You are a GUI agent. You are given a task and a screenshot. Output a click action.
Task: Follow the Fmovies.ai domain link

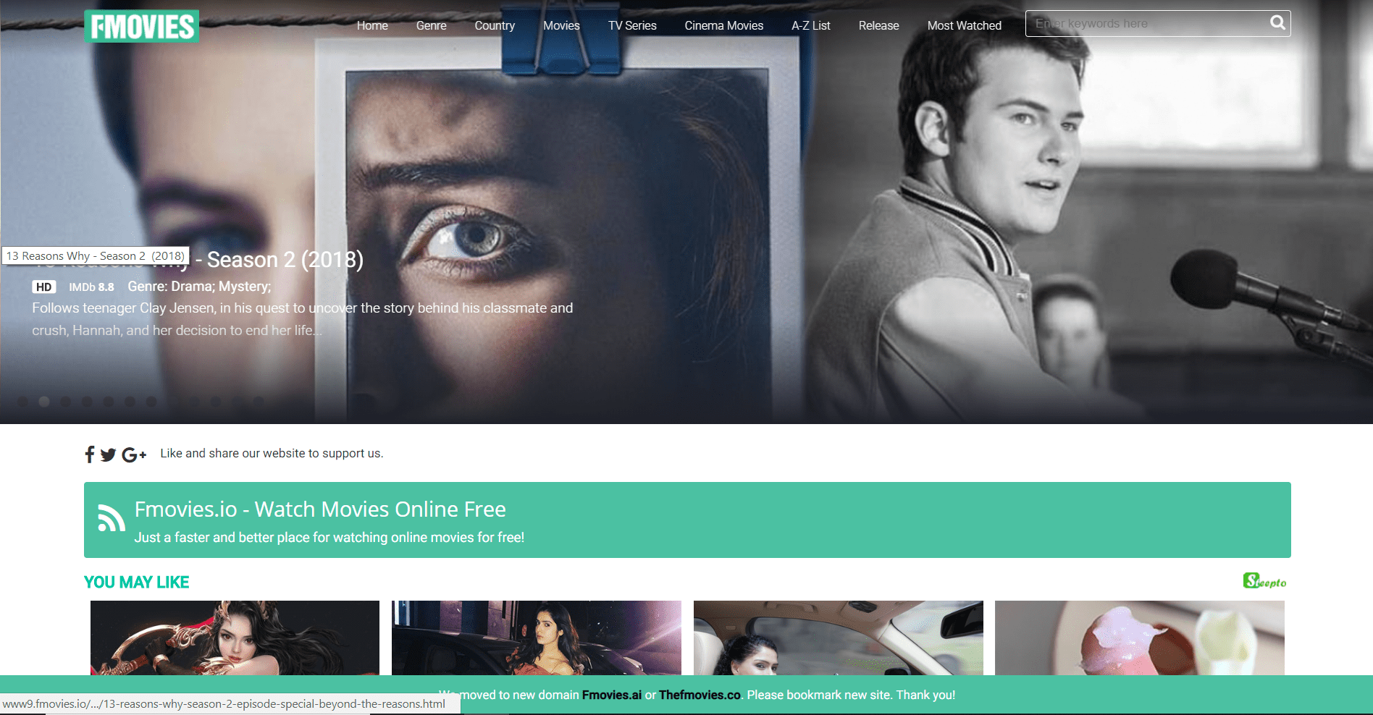coord(611,695)
